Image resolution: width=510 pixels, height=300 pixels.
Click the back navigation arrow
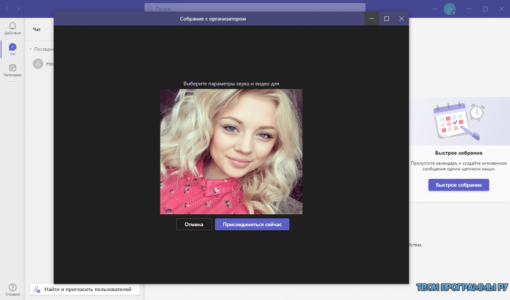6,8
